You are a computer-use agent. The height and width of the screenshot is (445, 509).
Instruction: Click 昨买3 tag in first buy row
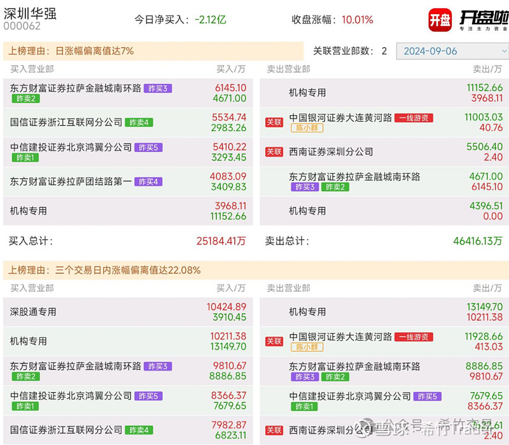coord(158,88)
